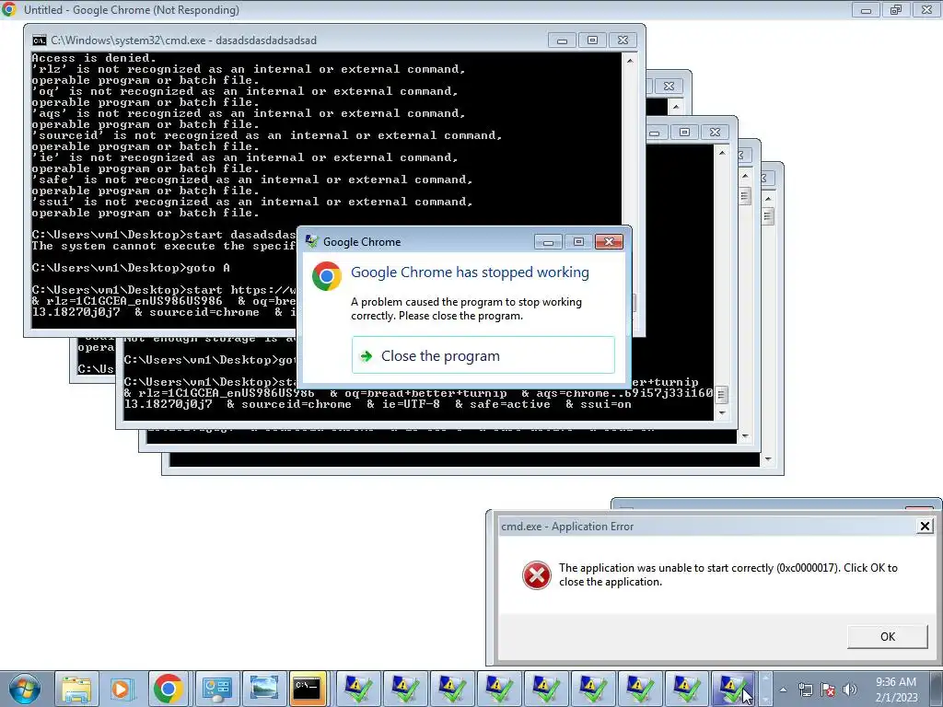This screenshot has height=707, width=943.
Task: Launch Windows Media Player from taskbar
Action: pos(122,689)
